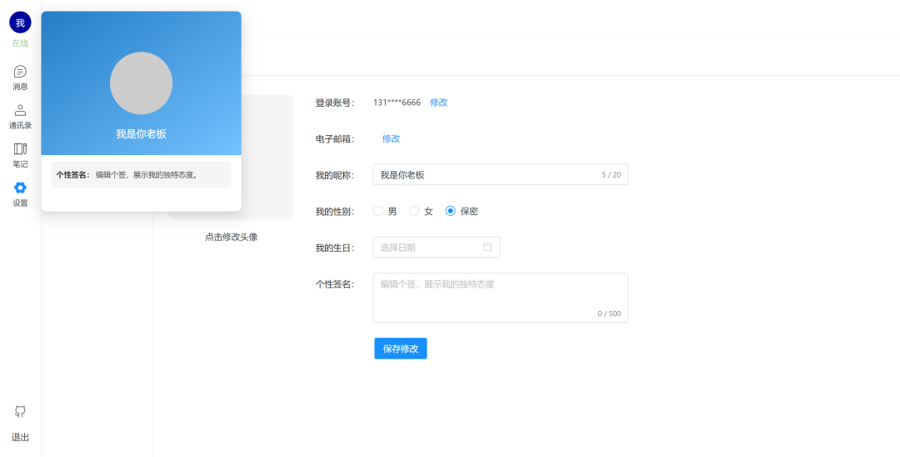Click 点击修改头像 to change avatar
900x457 pixels.
[x=232, y=237]
